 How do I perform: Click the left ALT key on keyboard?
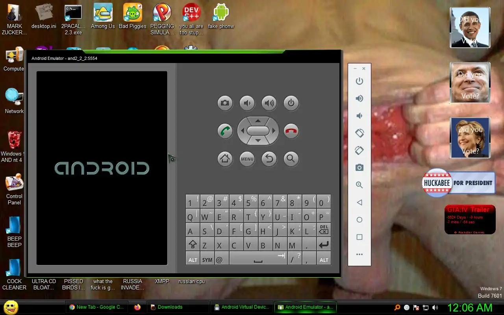coord(193,259)
